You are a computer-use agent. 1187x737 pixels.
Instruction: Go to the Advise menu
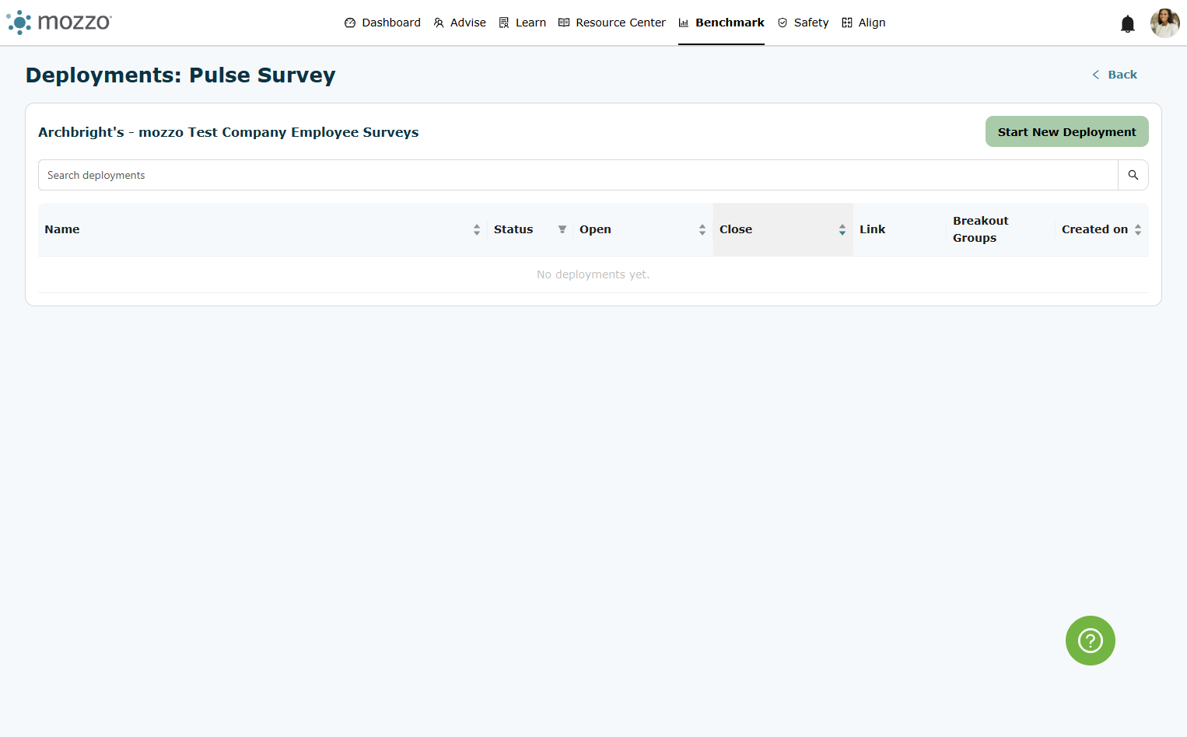(x=460, y=23)
